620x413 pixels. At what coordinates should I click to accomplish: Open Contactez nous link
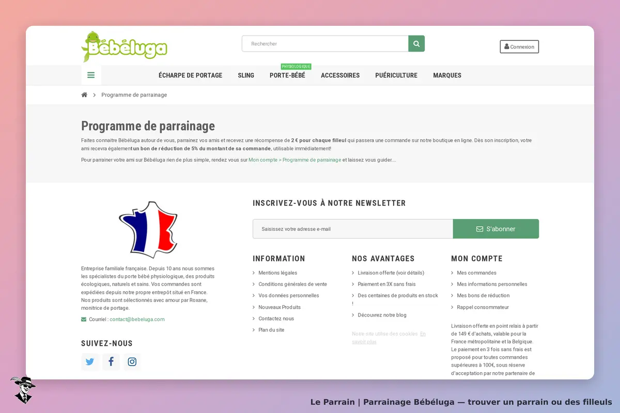[x=276, y=319]
